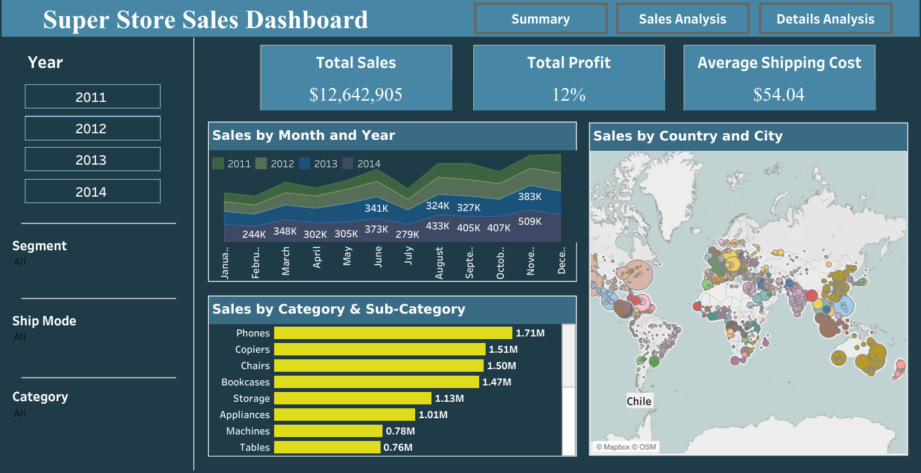Switch to the Sales Analysis tab
This screenshot has height=473, width=921.
pos(682,19)
